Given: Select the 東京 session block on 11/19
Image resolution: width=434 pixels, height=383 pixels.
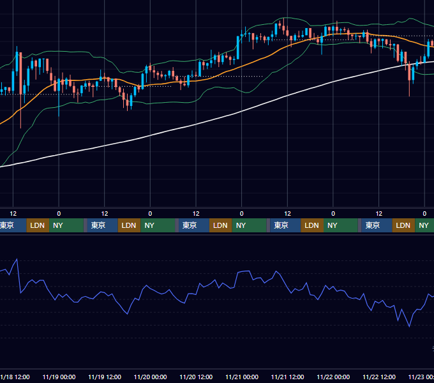Looking at the screenshot, I should point(102,225).
